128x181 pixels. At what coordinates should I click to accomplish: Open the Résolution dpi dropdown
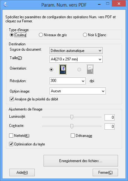(x=68, y=81)
